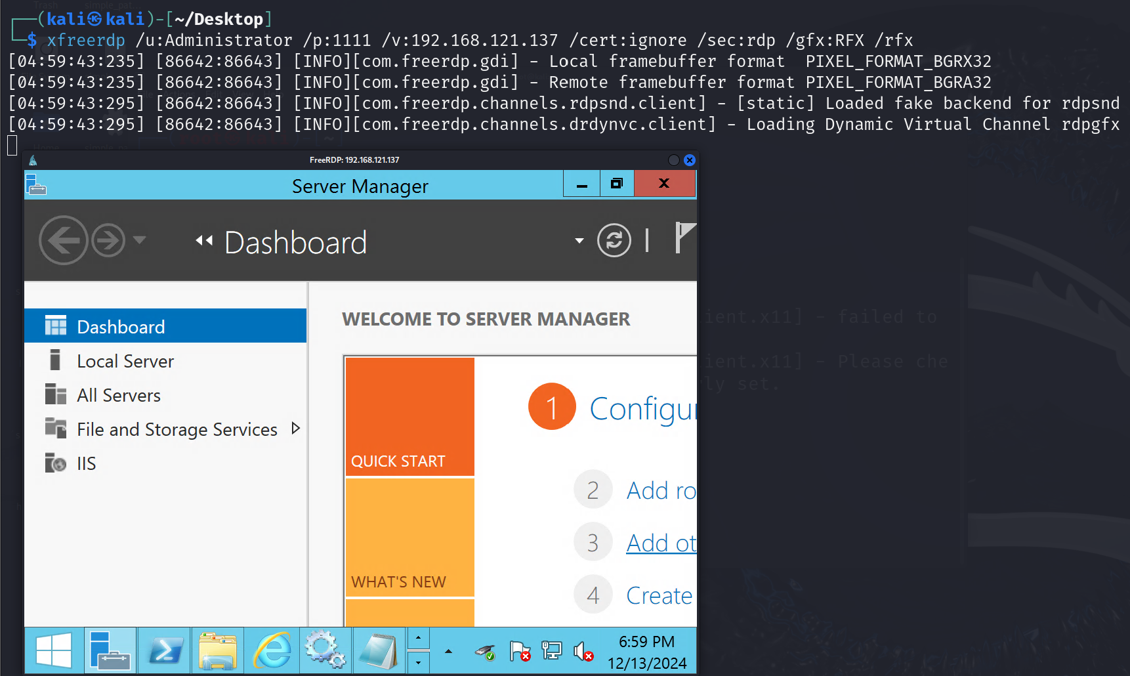Click the Safely Remove Hardware tray icon
The height and width of the screenshot is (676, 1130).
pyautogui.click(x=486, y=652)
